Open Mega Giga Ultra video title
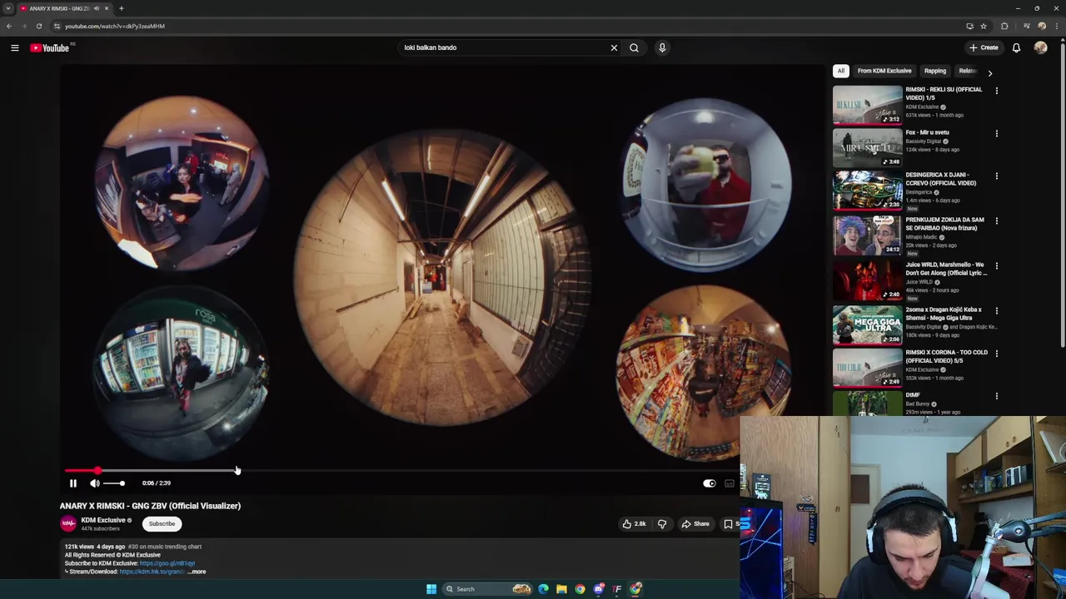The width and height of the screenshot is (1066, 599). pos(944,314)
